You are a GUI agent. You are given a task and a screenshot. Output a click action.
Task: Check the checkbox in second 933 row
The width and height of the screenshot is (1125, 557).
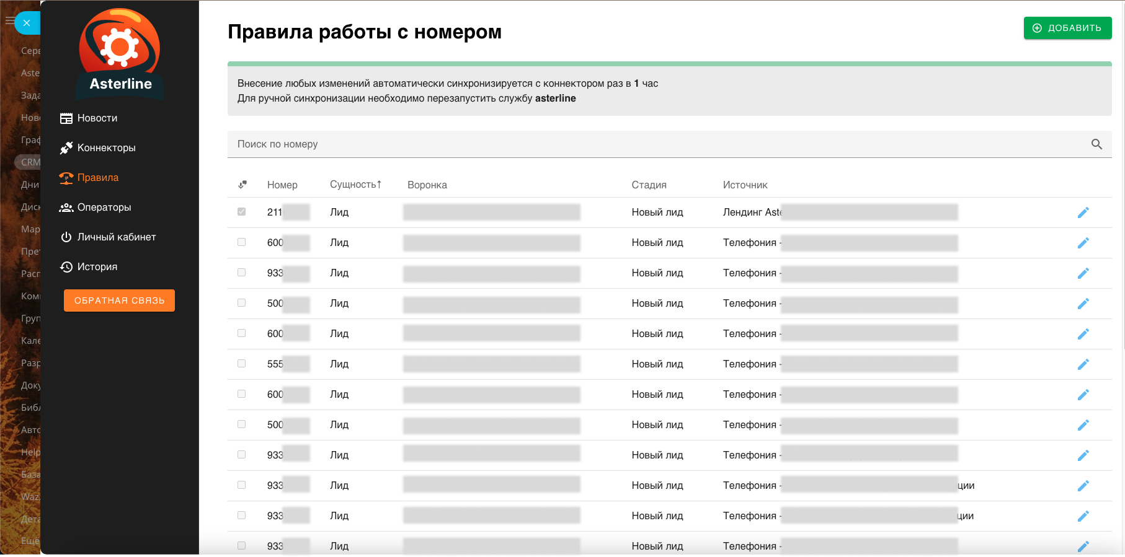point(242,455)
